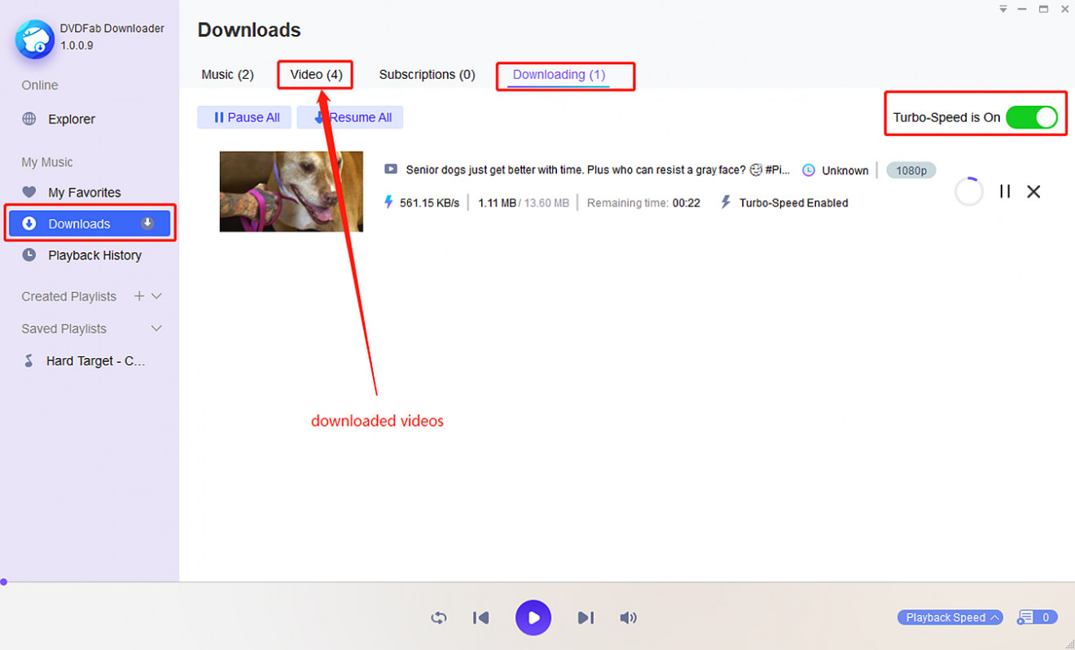Skip to previous track
This screenshot has width=1075, height=650.
(480, 617)
